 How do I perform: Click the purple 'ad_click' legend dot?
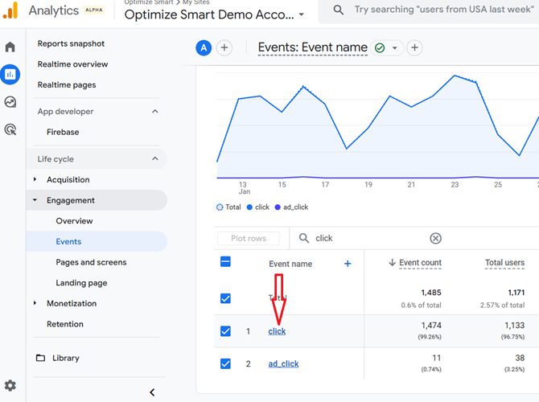pos(278,207)
